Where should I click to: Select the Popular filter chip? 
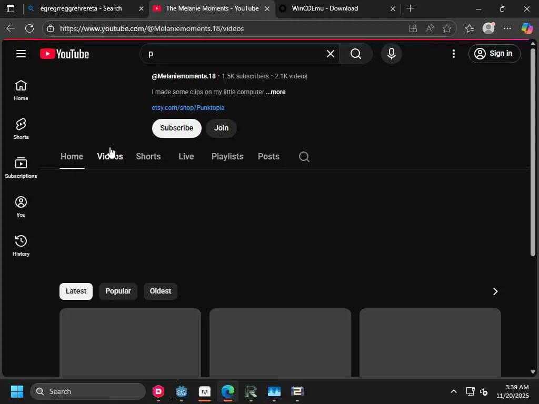click(x=118, y=291)
